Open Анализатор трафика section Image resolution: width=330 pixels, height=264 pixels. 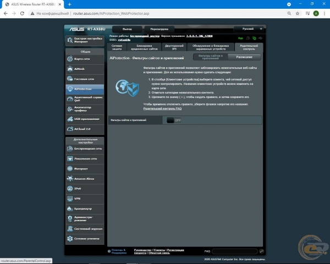85,109
